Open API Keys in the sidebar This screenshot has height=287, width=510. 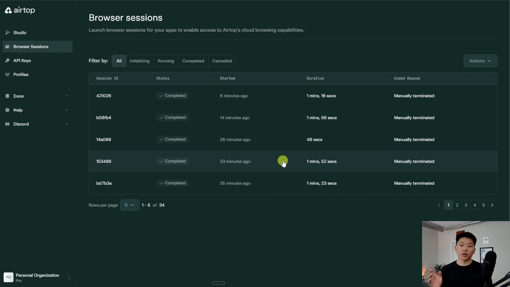tap(37, 61)
